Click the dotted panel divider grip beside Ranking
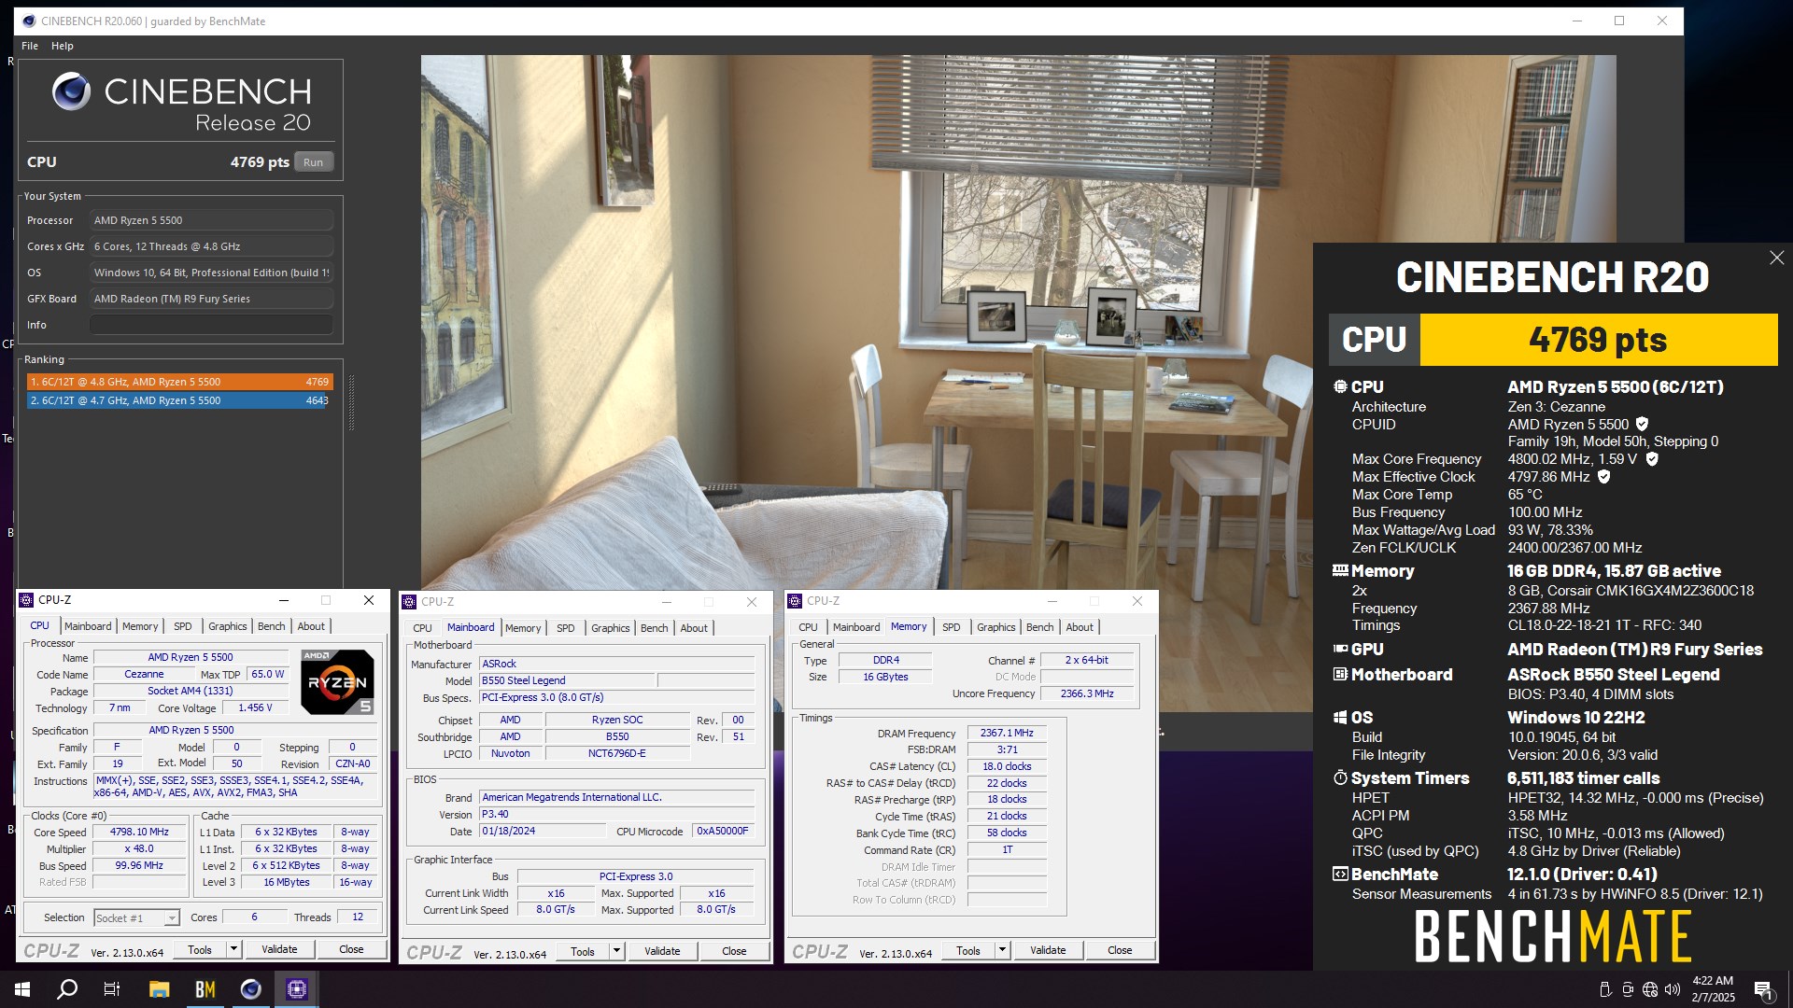 (352, 402)
